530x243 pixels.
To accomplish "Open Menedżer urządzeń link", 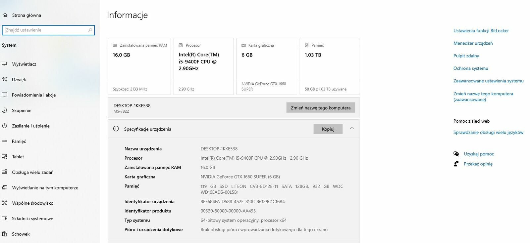I will pyautogui.click(x=473, y=43).
